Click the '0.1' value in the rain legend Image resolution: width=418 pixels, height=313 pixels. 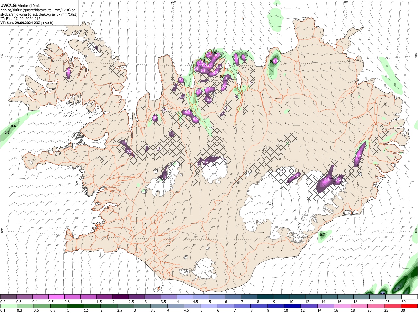point(3,310)
